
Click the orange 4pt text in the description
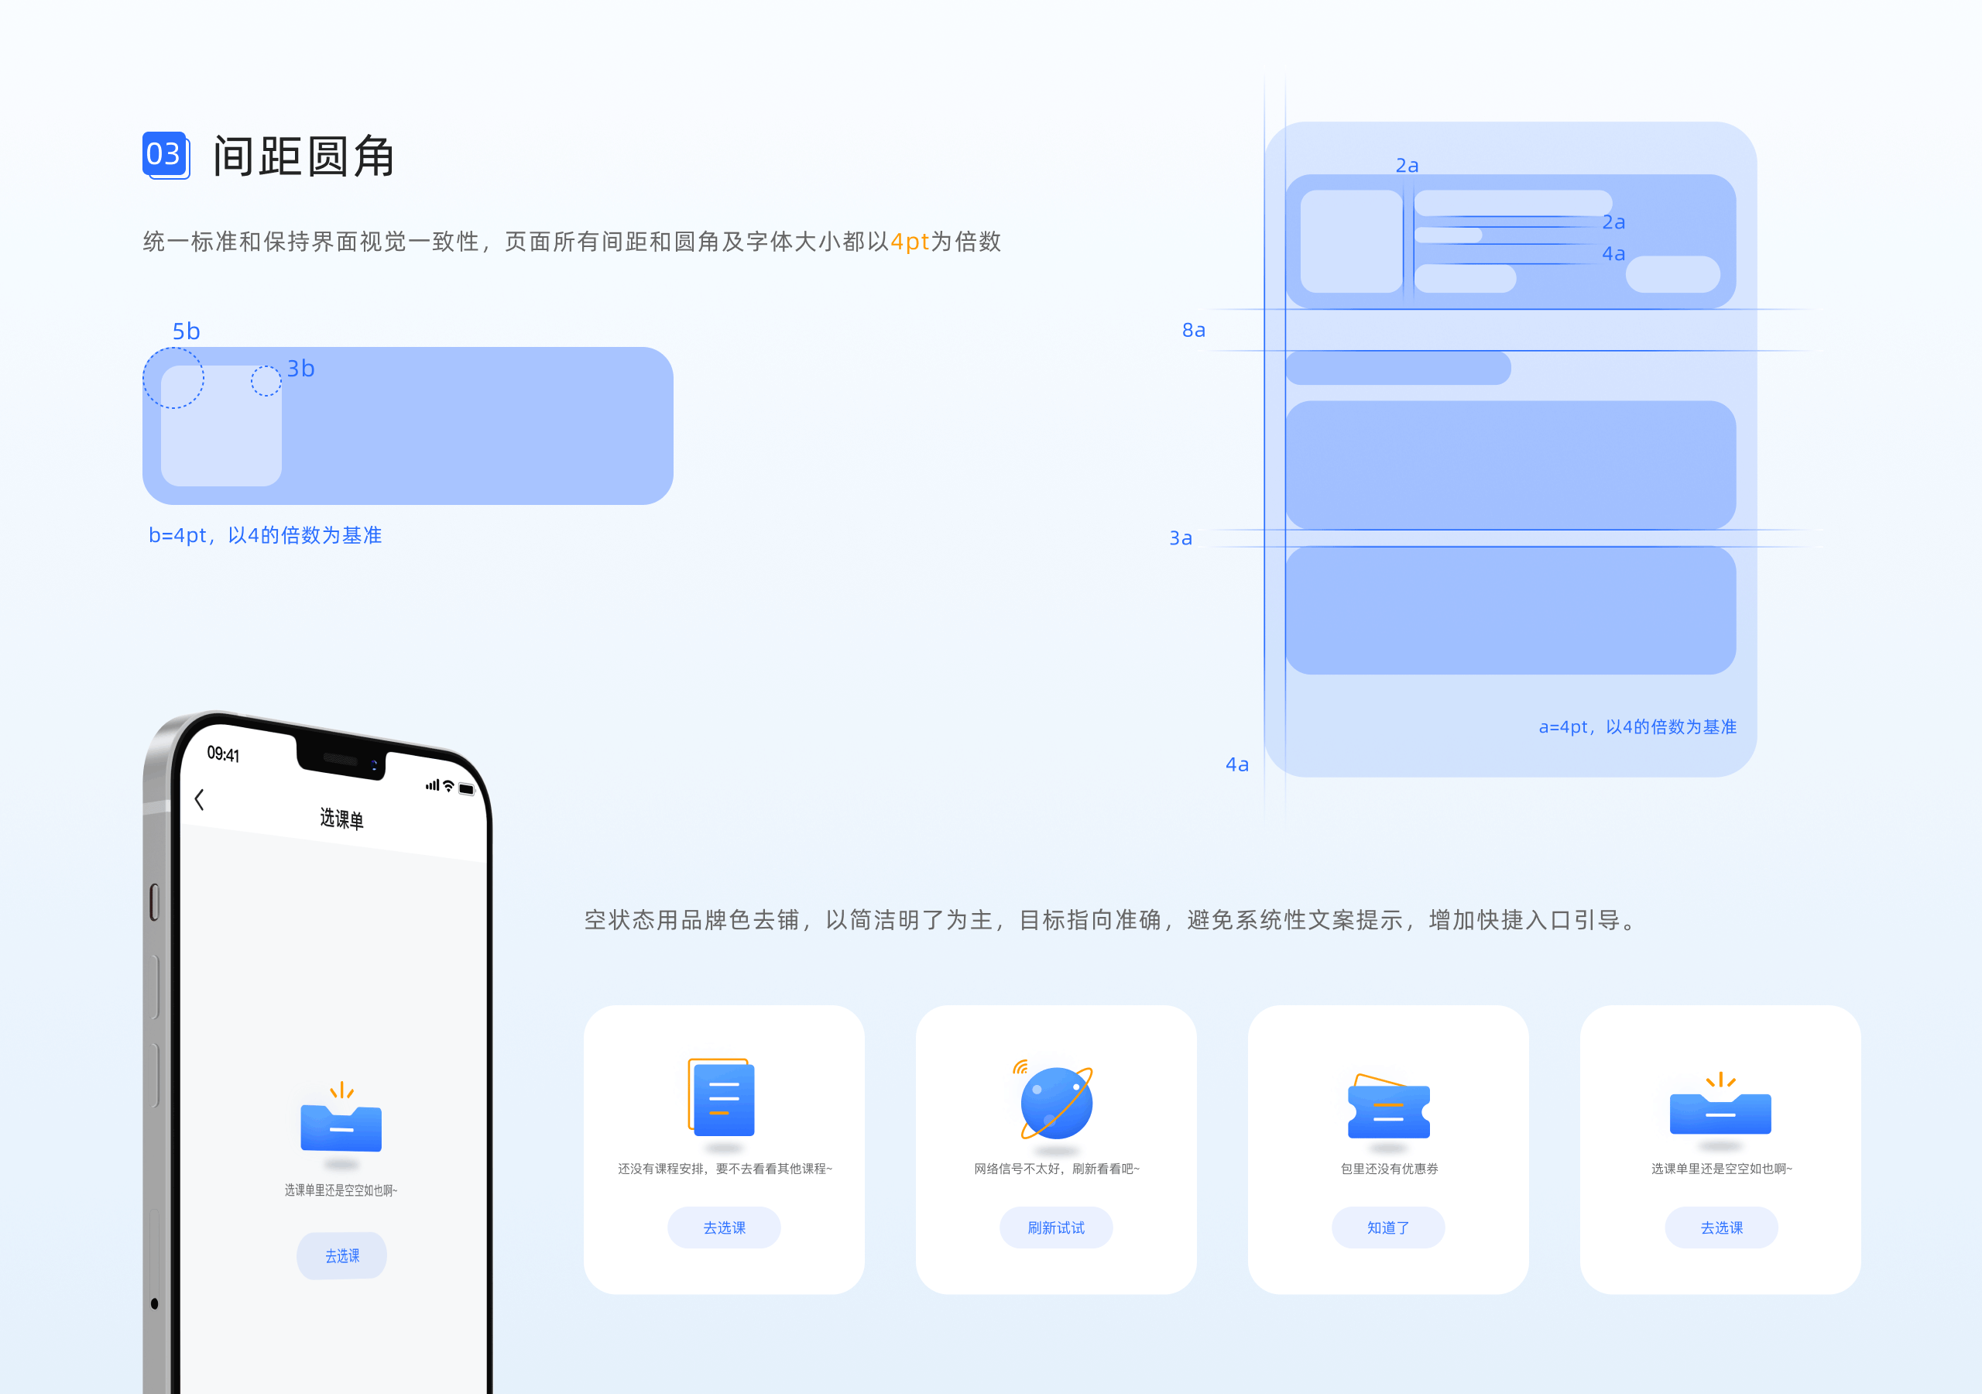tap(910, 241)
